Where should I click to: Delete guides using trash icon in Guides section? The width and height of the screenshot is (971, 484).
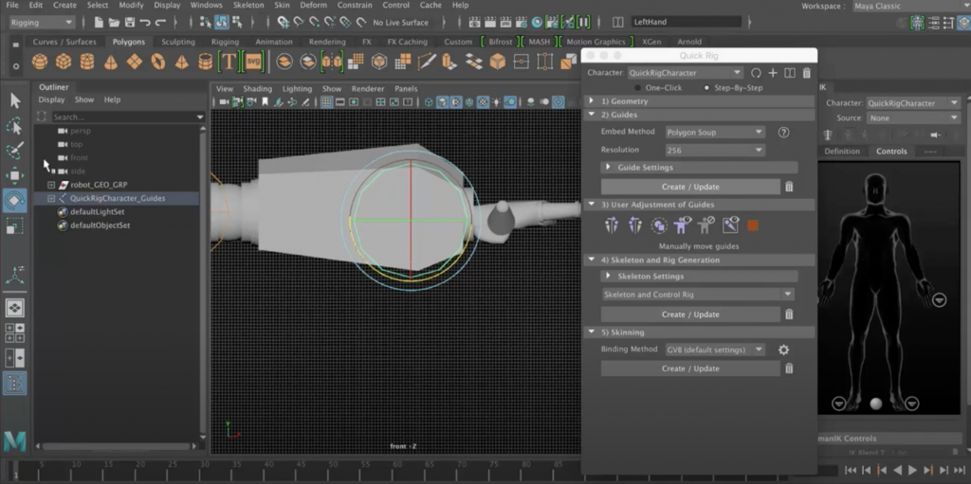click(x=789, y=187)
